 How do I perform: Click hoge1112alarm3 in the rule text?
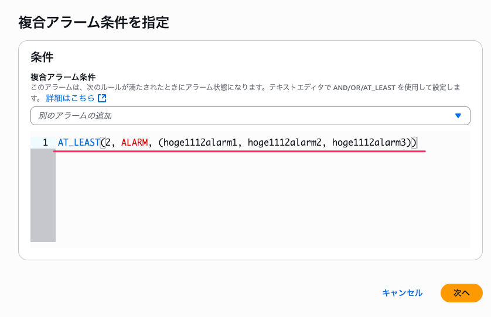[x=369, y=143]
